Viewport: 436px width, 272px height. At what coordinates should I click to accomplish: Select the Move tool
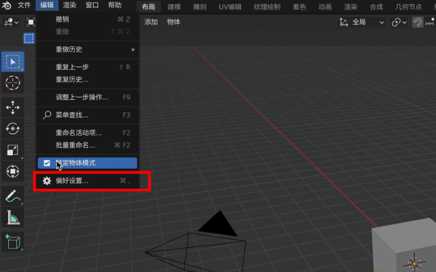(x=13, y=107)
